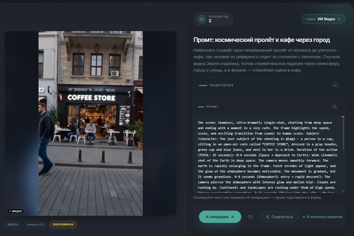Add to favorites with heart icon

tap(250, 217)
